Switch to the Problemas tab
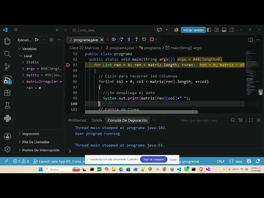This screenshot has width=264, height=198. pos(77,120)
